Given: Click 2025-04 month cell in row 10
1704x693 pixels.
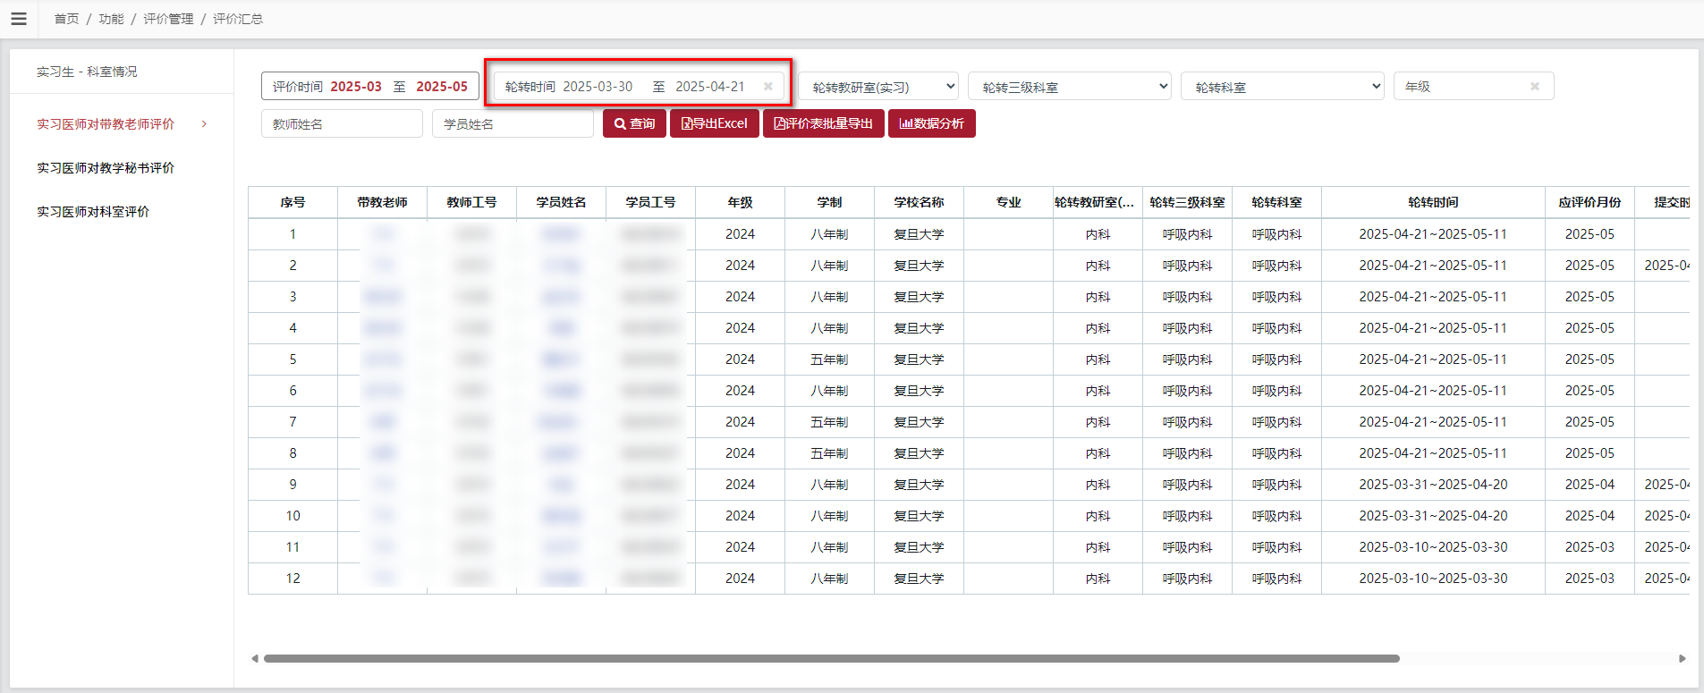Looking at the screenshot, I should coord(1590,516).
